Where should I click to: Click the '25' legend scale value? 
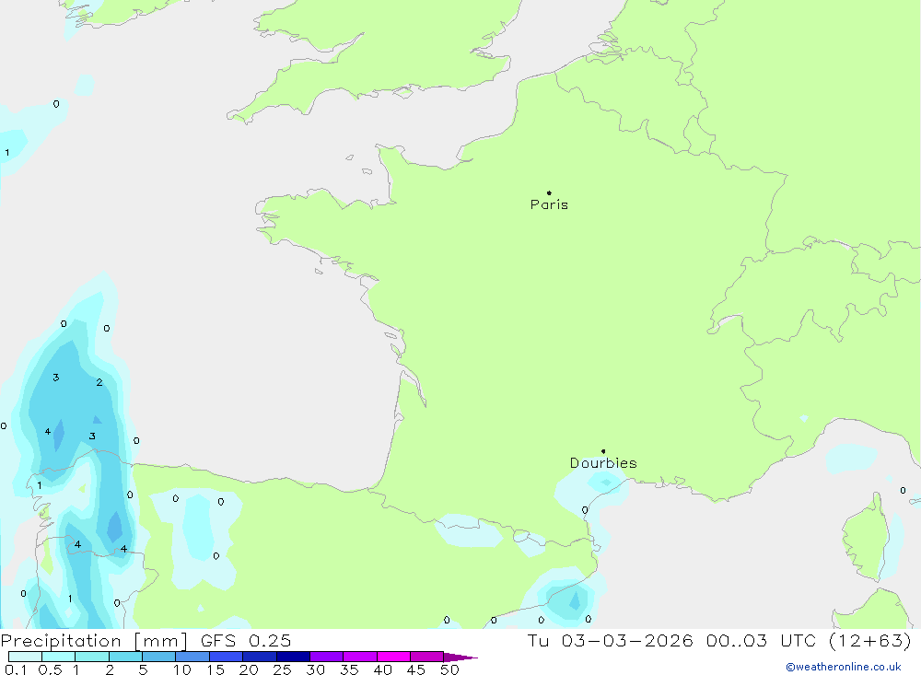283,669
